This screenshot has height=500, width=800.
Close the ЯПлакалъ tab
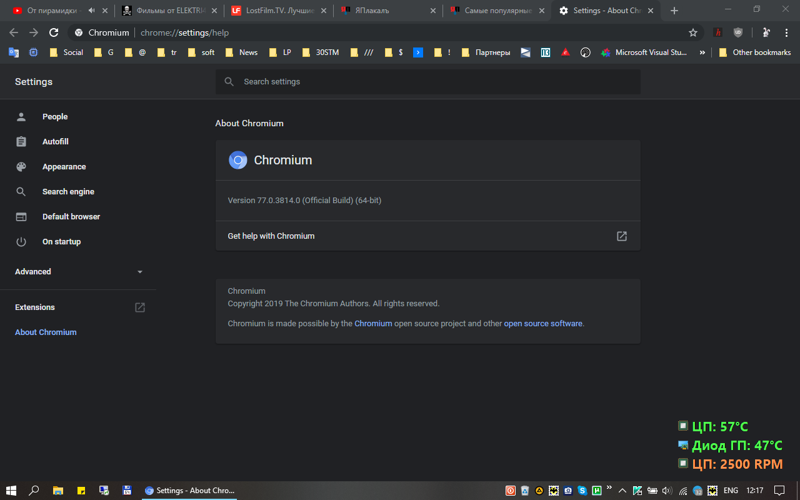[433, 11]
